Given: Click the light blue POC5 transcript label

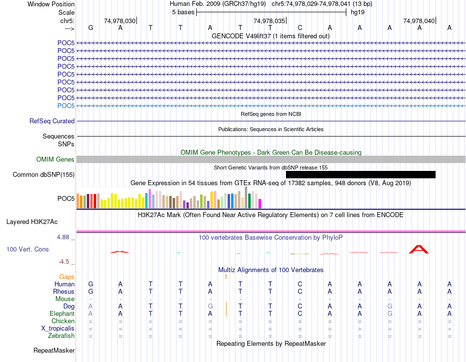Looking at the screenshot, I should (66, 106).
